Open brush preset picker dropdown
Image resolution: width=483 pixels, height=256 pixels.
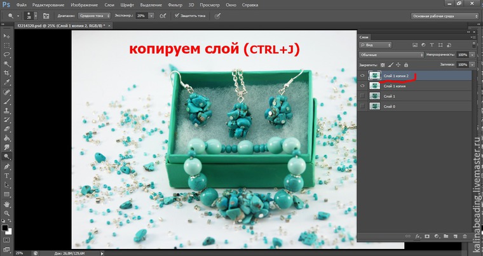36,16
